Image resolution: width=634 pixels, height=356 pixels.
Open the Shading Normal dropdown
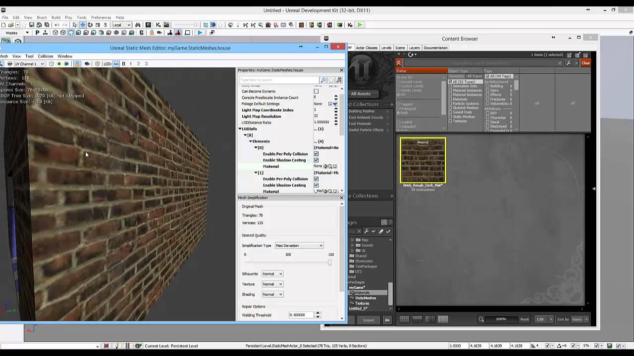272,295
